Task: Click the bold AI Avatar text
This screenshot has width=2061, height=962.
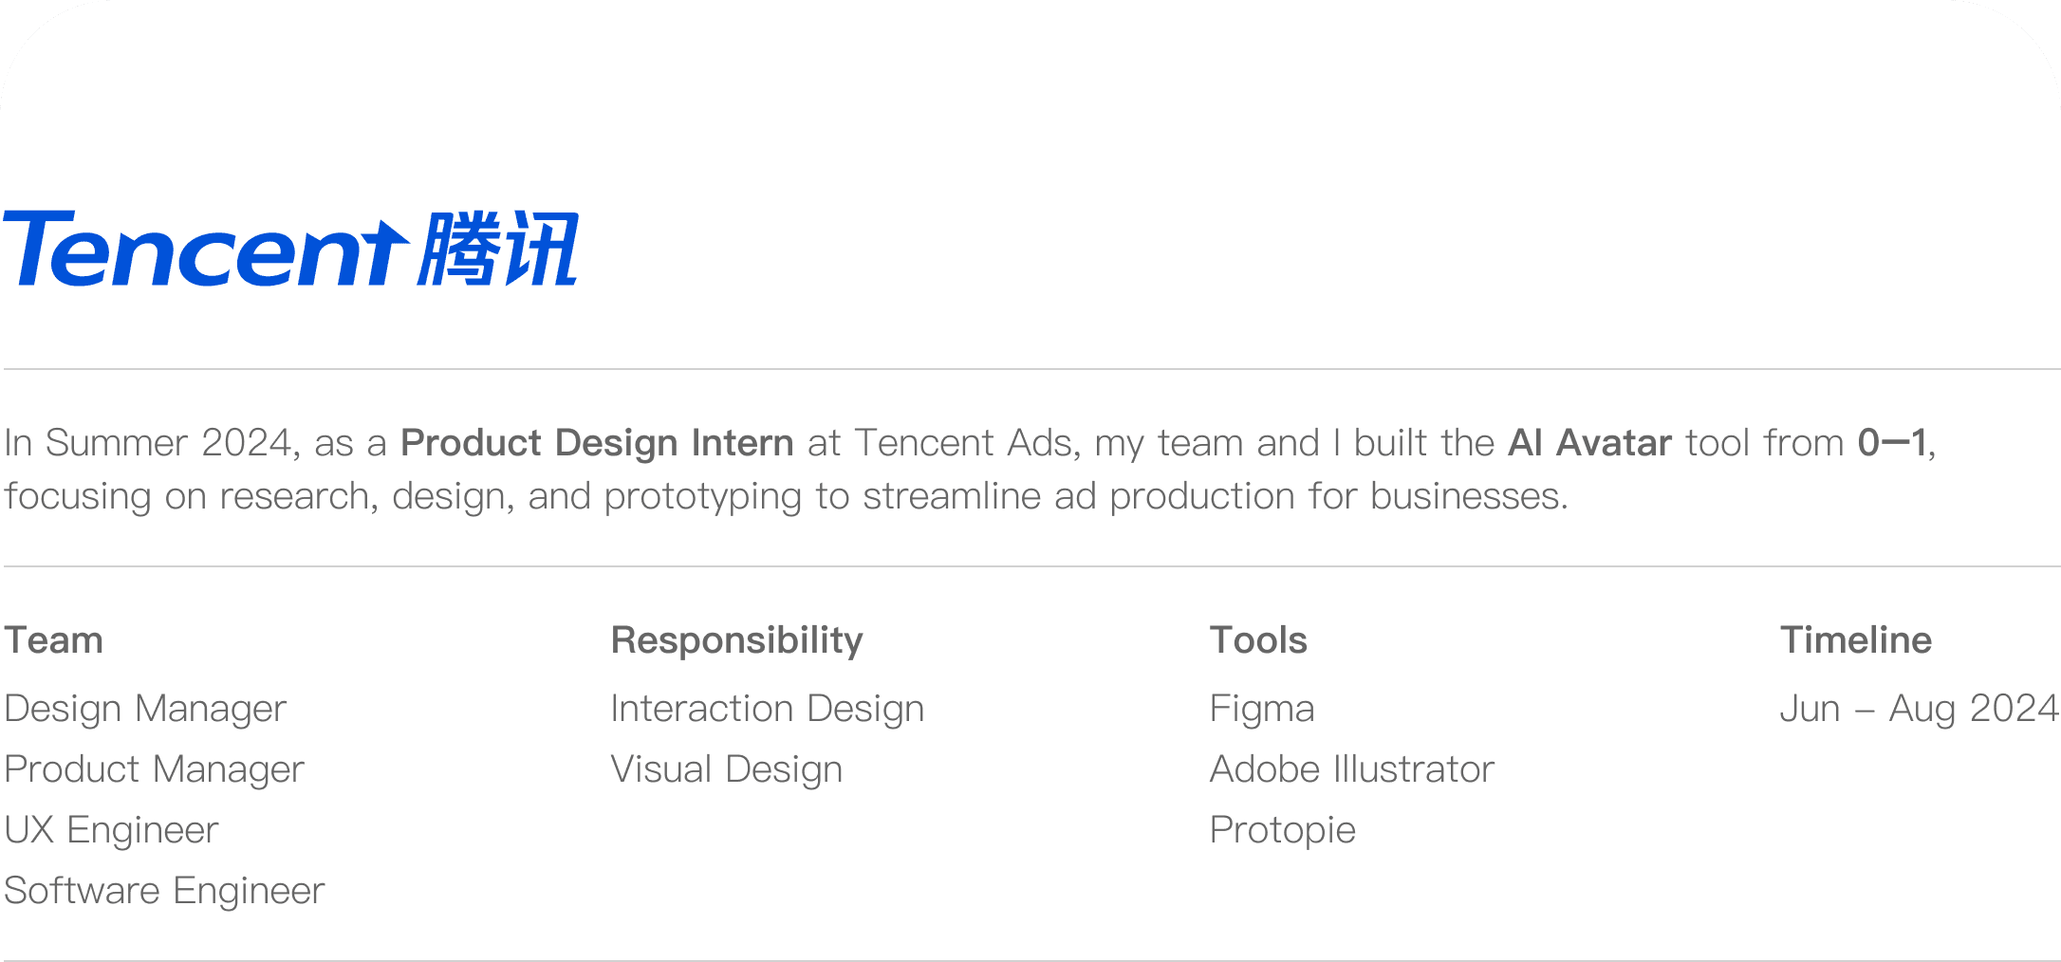Action: click(x=1589, y=443)
